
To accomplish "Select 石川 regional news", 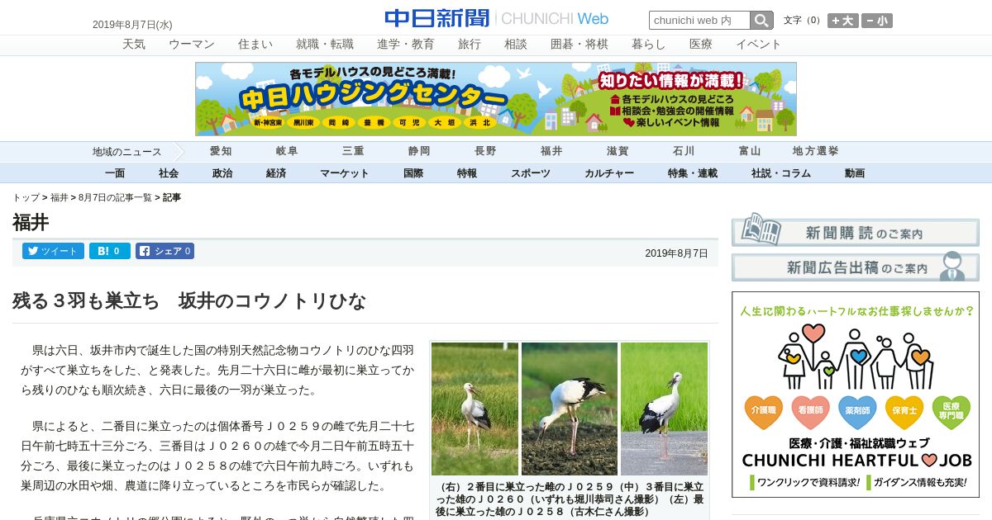I will click(x=684, y=151).
